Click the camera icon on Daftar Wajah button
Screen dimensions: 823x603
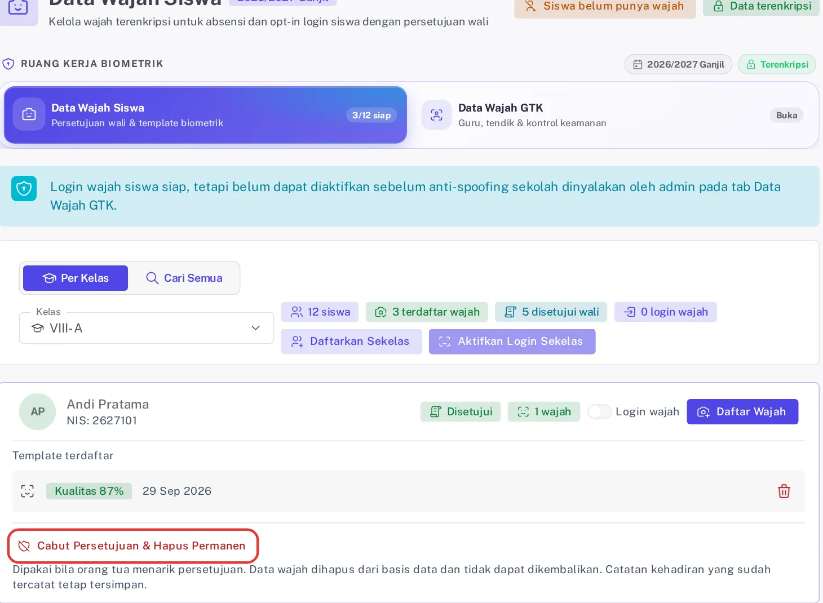703,413
